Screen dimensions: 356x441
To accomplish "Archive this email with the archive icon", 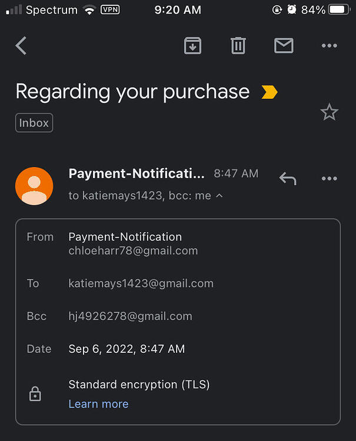I will tap(192, 45).
